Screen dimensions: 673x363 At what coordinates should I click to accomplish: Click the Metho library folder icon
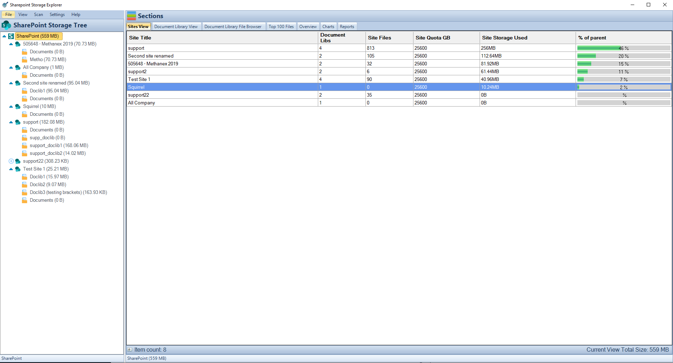point(24,59)
